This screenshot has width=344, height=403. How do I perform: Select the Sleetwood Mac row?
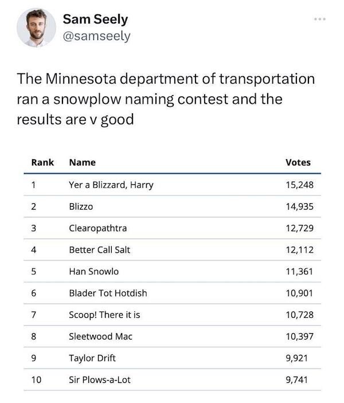tap(100, 337)
